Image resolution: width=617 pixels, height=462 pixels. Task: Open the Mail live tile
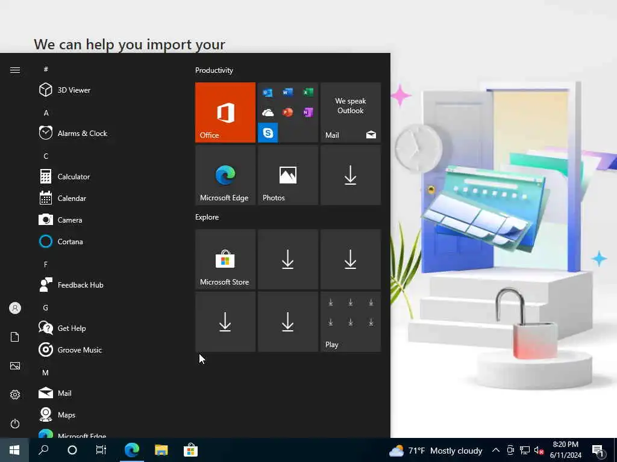pyautogui.click(x=351, y=112)
